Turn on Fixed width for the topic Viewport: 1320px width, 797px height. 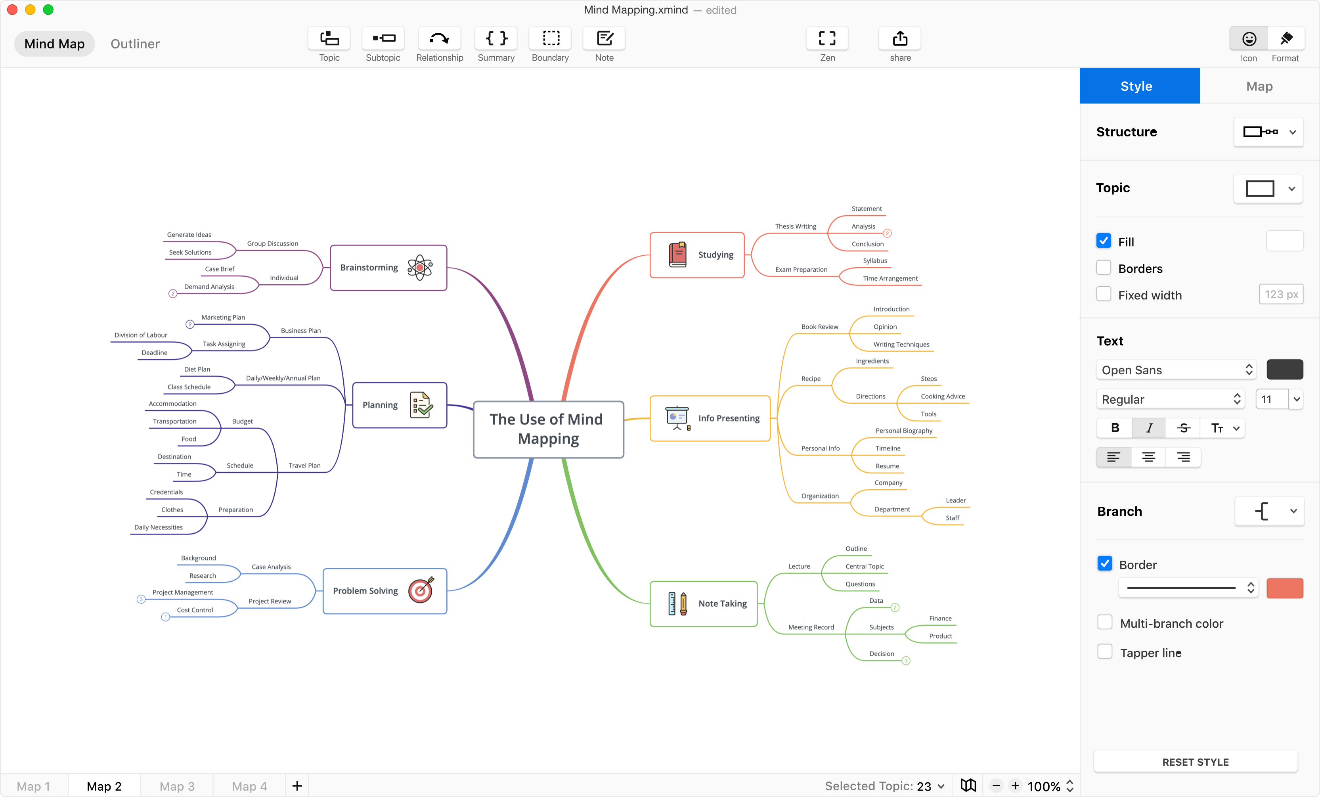pyautogui.click(x=1104, y=294)
